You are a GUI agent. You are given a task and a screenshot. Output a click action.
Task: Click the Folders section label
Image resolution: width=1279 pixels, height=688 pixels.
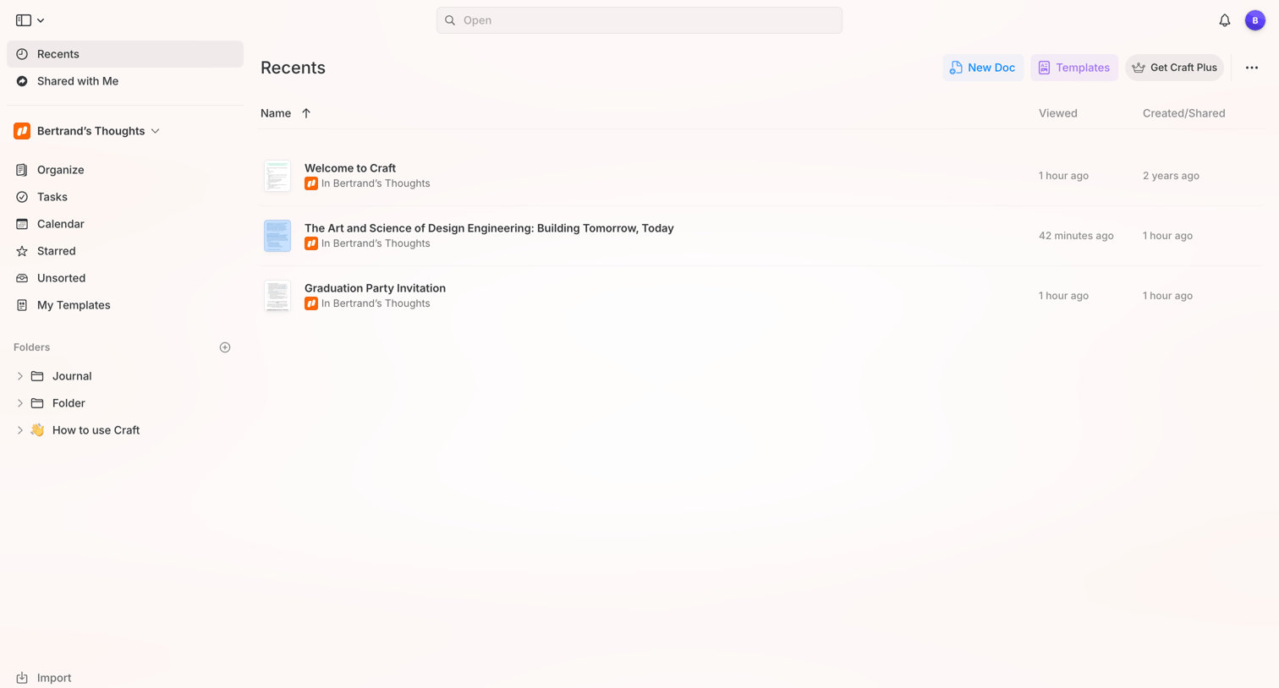point(32,347)
